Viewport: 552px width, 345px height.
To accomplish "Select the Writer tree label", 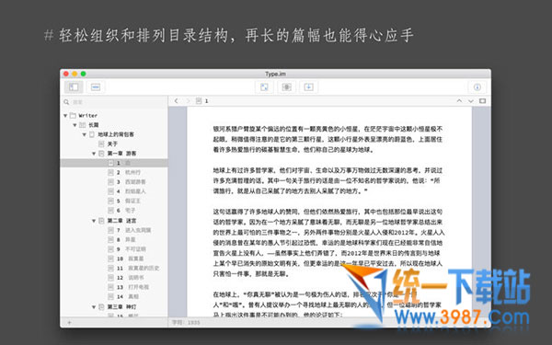I will [87, 116].
